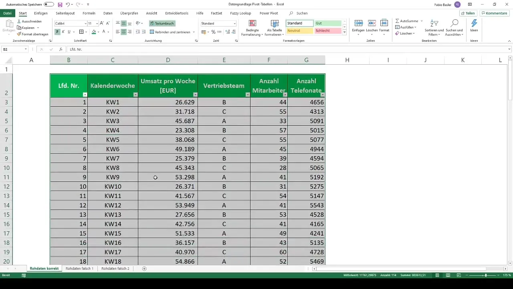Open the number format Standard dropdown
The width and height of the screenshot is (513, 289).
tap(234, 23)
